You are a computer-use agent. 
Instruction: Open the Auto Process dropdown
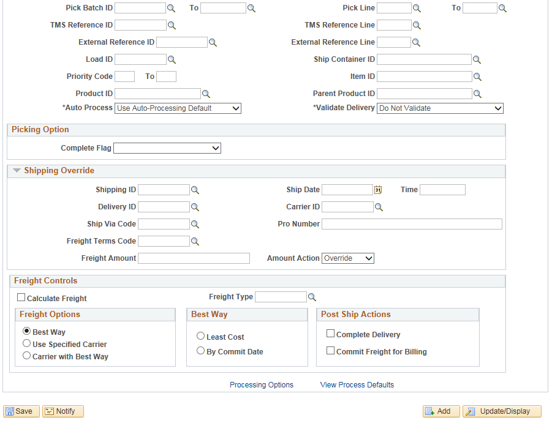pos(178,108)
